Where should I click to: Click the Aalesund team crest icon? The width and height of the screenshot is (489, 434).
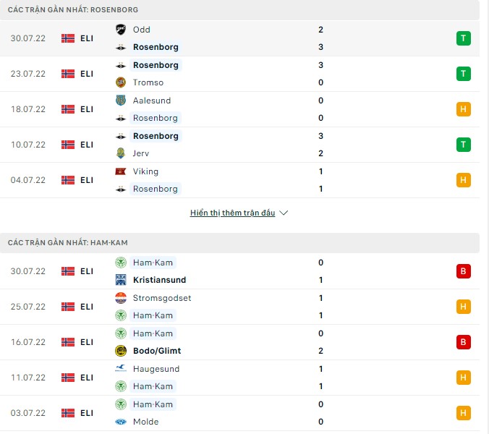point(121,101)
